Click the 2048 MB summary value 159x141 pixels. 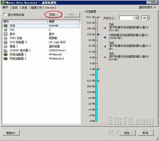pyautogui.click(x=54, y=26)
